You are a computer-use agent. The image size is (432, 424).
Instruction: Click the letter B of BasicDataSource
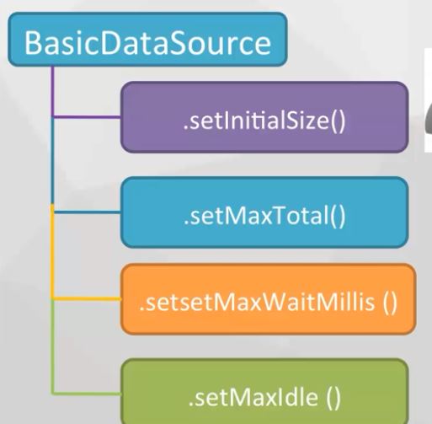point(33,43)
